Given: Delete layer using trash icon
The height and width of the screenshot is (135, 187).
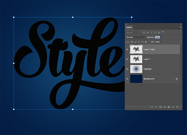Looking at the screenshot, I should [177, 107].
